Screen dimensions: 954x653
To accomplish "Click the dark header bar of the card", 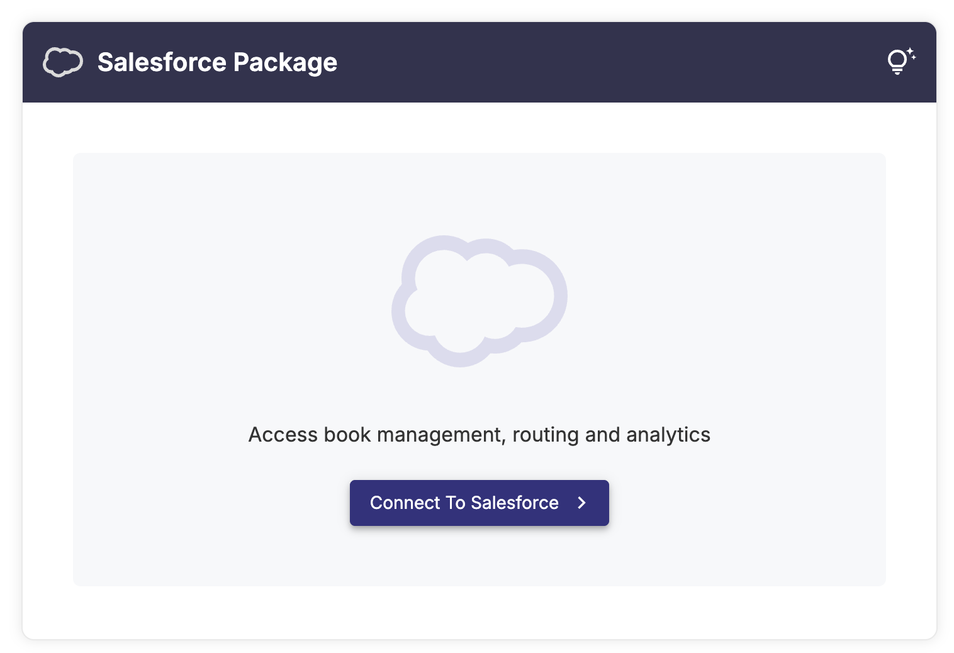I will tap(566, 62).
